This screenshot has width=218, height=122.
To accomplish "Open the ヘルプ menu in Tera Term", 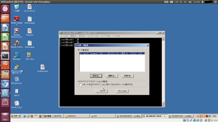I will click(116, 36).
